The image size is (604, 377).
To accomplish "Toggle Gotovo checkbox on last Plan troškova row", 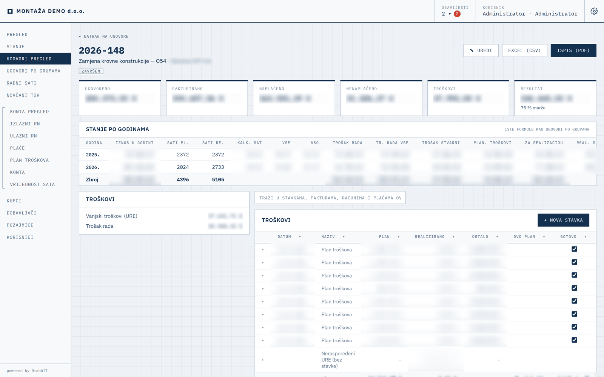I will click(x=575, y=340).
